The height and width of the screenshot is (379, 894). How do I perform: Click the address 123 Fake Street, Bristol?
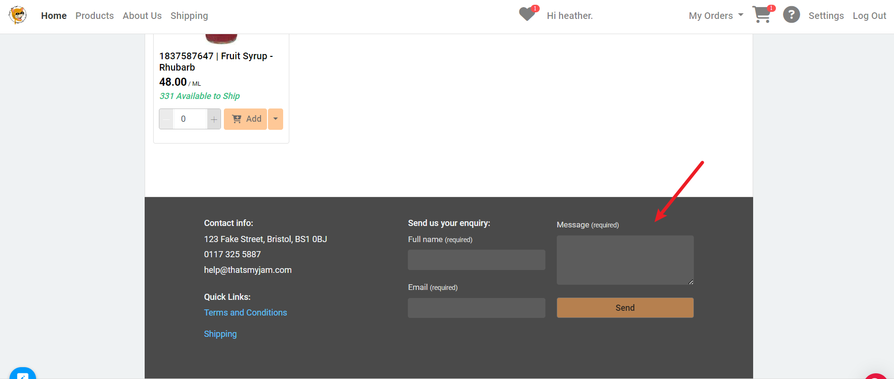click(x=266, y=239)
